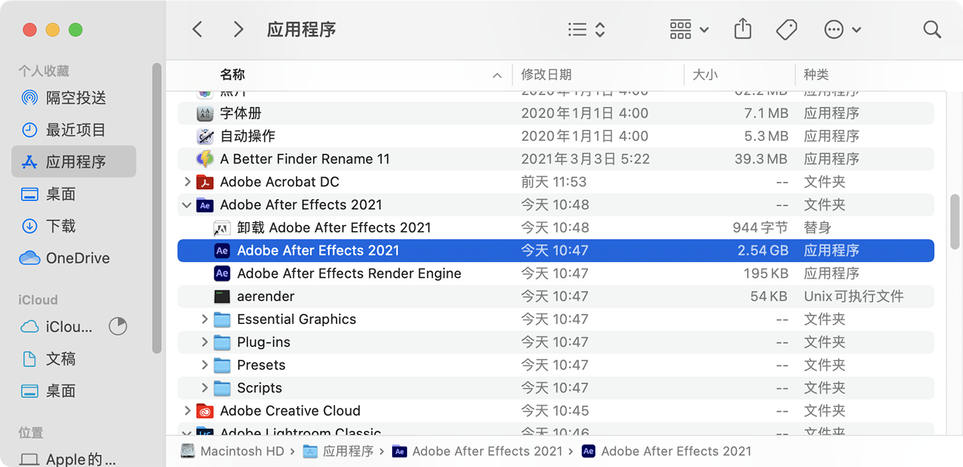This screenshot has width=963, height=467.
Task: Expand the Essential Graphics folder
Action: pyautogui.click(x=204, y=319)
